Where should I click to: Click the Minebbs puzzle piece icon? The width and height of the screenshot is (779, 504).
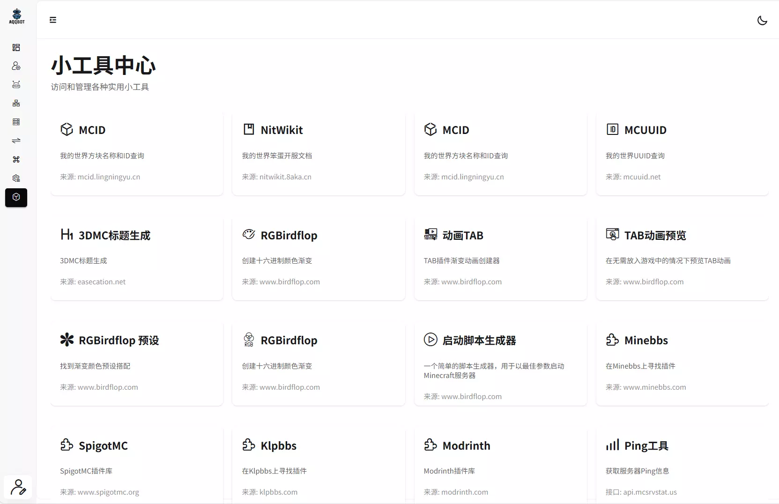click(x=612, y=340)
